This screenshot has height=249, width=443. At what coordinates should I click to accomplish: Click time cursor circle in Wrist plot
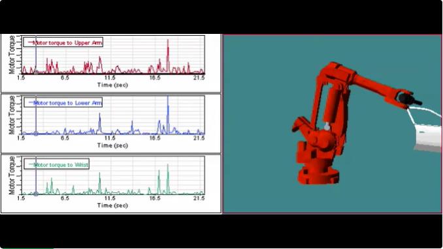click(x=36, y=194)
